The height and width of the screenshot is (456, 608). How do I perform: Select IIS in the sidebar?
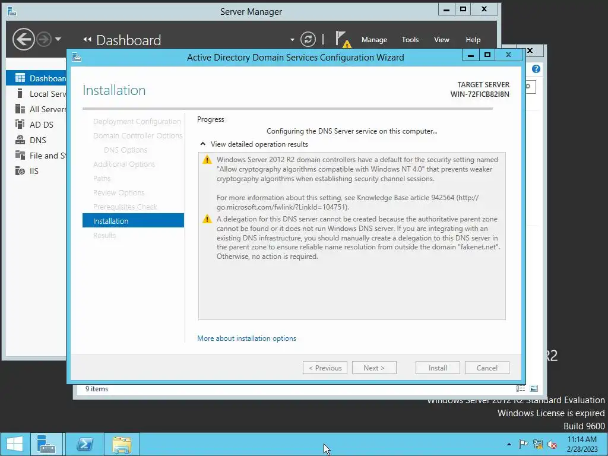coord(36,171)
